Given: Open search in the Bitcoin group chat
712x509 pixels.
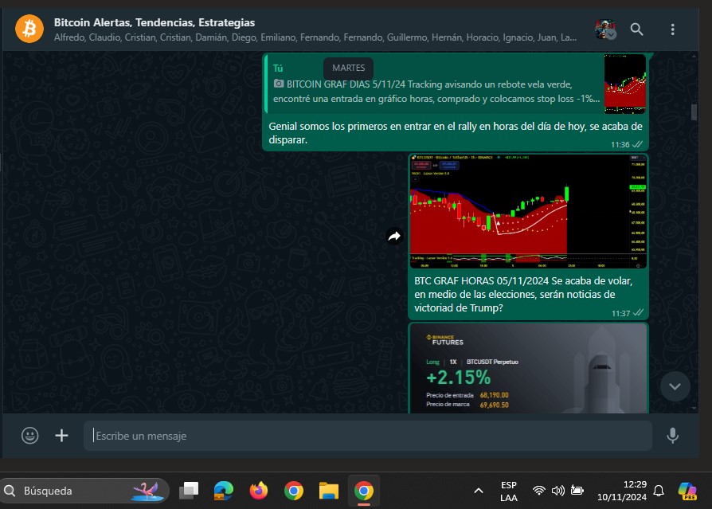Looking at the screenshot, I should tap(637, 29).
